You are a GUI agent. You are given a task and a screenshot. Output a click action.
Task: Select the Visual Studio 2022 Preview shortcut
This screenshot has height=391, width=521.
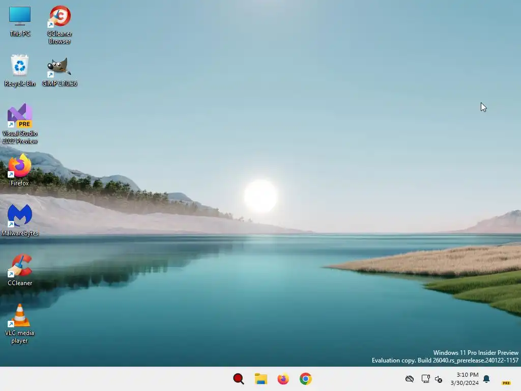pyautogui.click(x=20, y=124)
